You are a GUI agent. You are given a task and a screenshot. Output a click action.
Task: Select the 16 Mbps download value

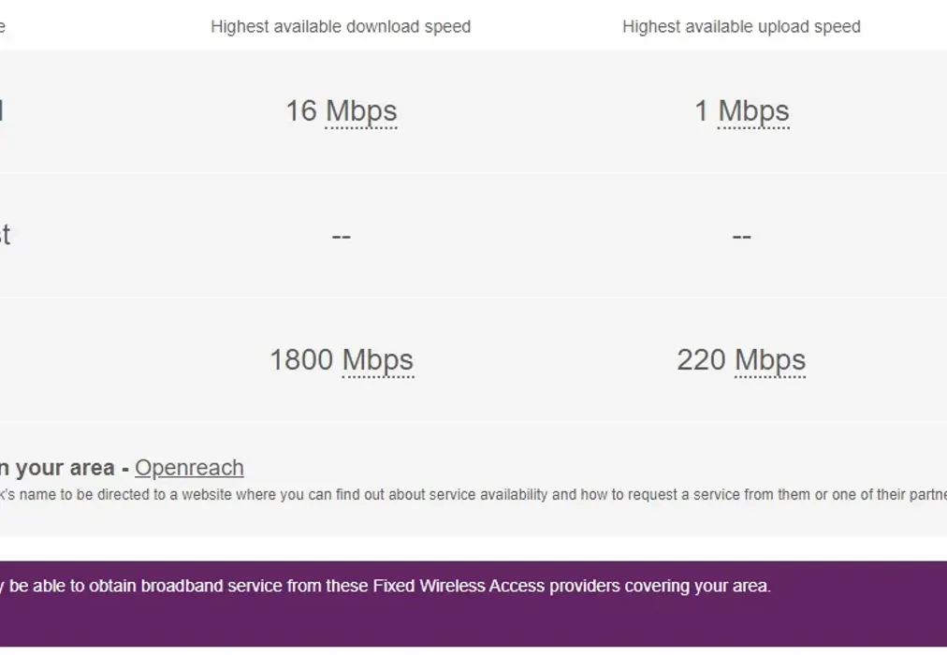(342, 110)
